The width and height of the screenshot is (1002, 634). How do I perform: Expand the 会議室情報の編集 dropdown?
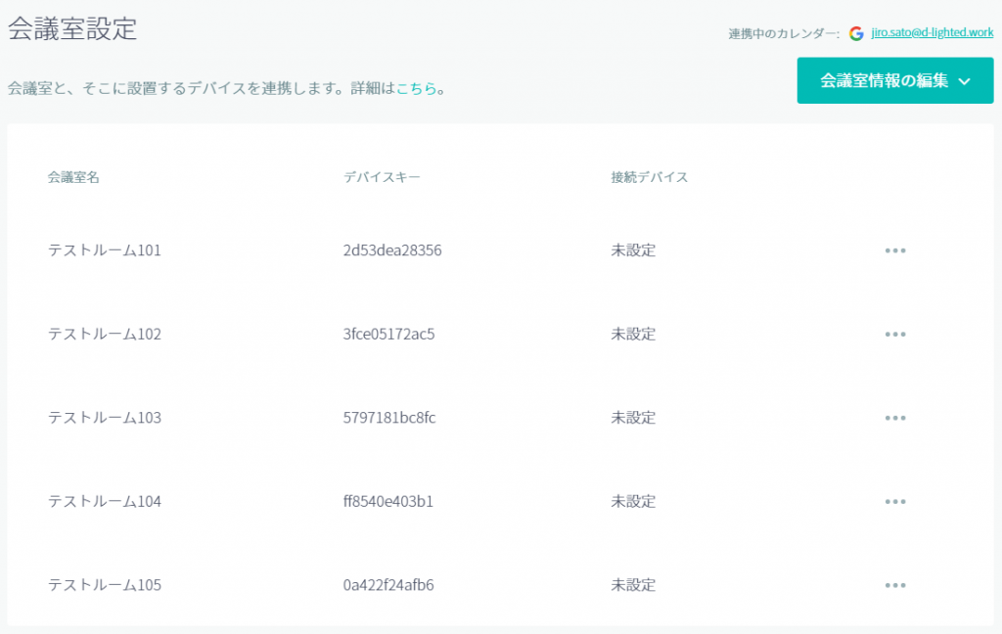(894, 81)
